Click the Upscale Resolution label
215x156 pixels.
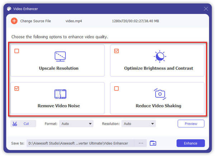pyautogui.click(x=59, y=68)
